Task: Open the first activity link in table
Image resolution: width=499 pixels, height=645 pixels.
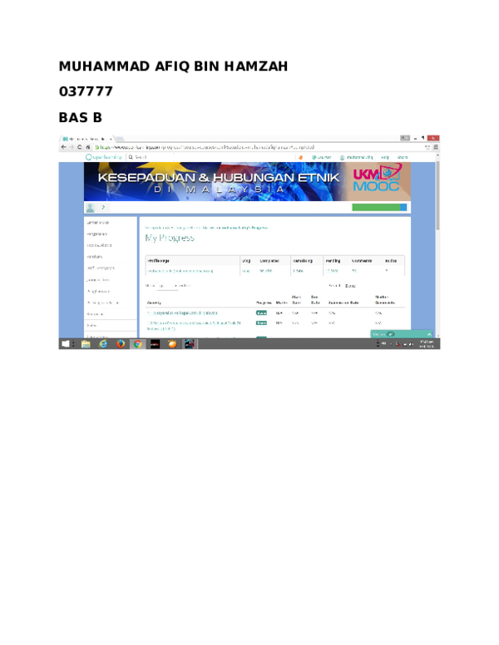Action: [183, 313]
